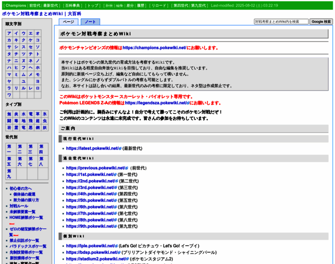This screenshot has height=264, width=335.
Task: Open 対戦ルール in the sidebar
Action: [x=19, y=206]
